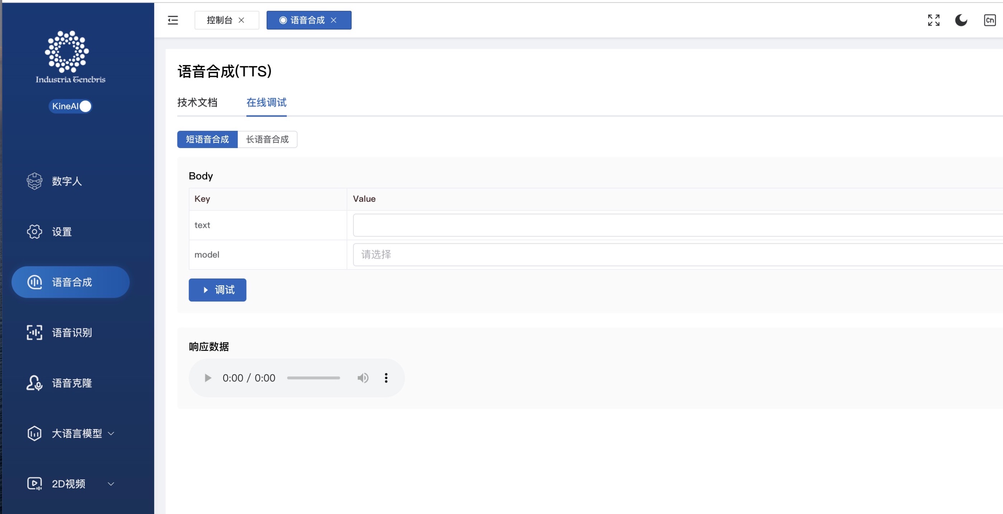Collapse the sidebar with the menu fold icon

click(x=173, y=20)
